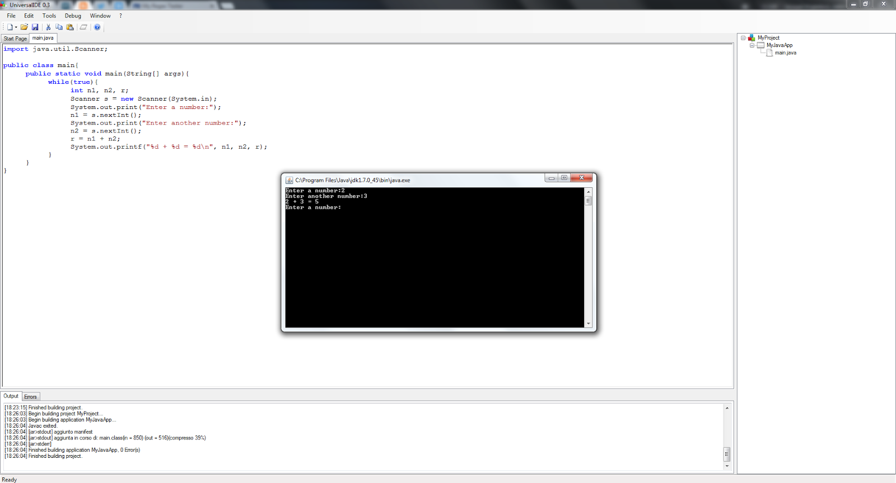The image size is (896, 483).
Task: Close the java.exe console window
Action: pos(581,178)
